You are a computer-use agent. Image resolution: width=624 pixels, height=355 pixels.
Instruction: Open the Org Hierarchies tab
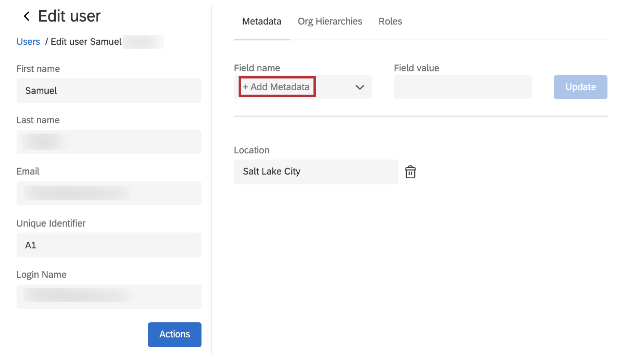(330, 22)
